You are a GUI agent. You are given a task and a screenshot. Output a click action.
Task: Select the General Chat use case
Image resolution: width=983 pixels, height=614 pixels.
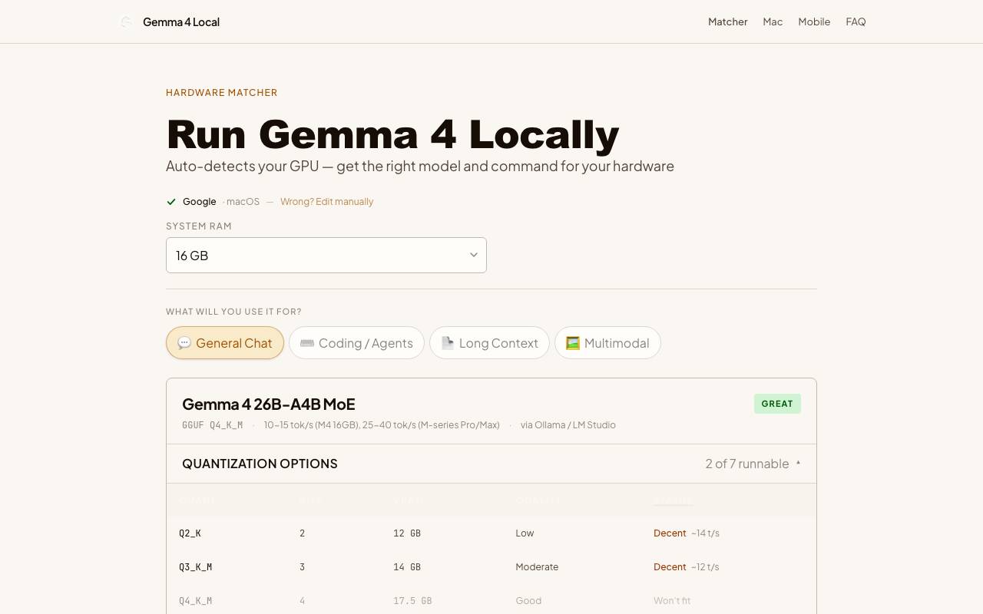coord(225,343)
